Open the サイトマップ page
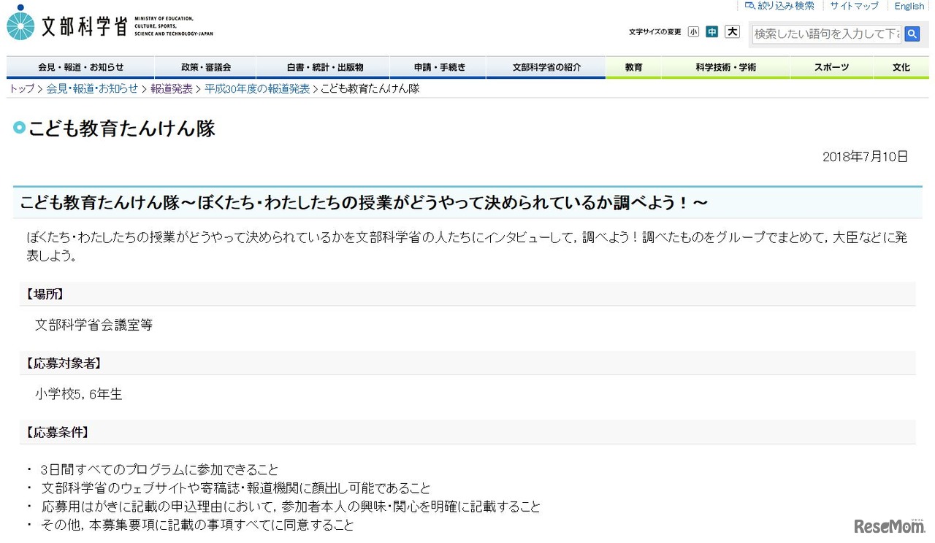Image resolution: width=935 pixels, height=543 pixels. 853,6
